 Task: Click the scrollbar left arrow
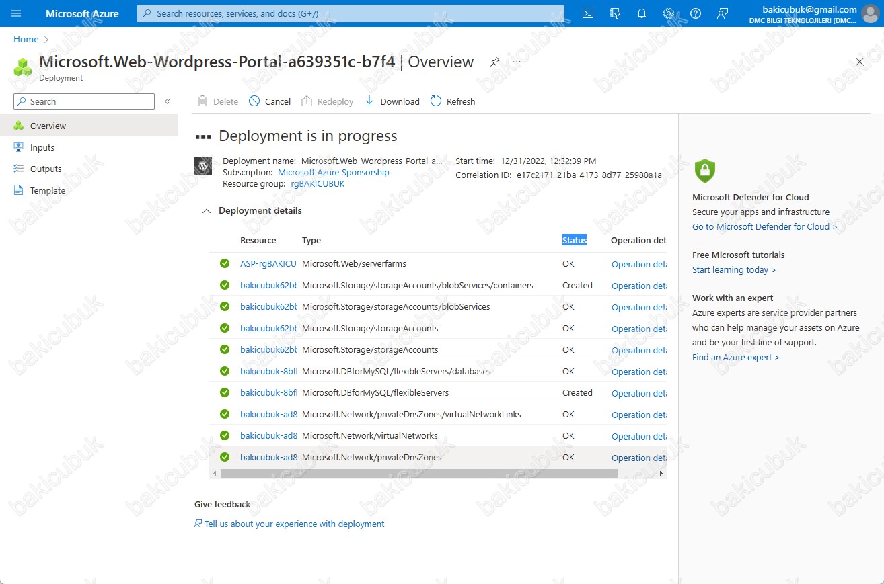point(215,473)
